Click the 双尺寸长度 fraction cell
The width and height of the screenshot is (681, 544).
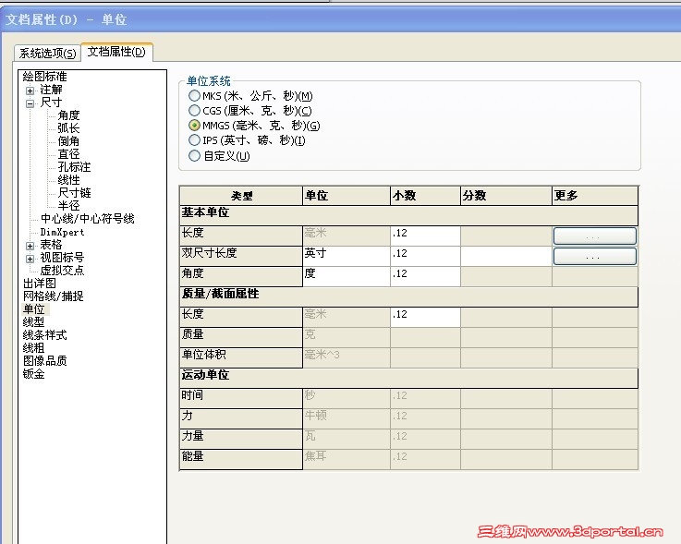[x=506, y=256]
